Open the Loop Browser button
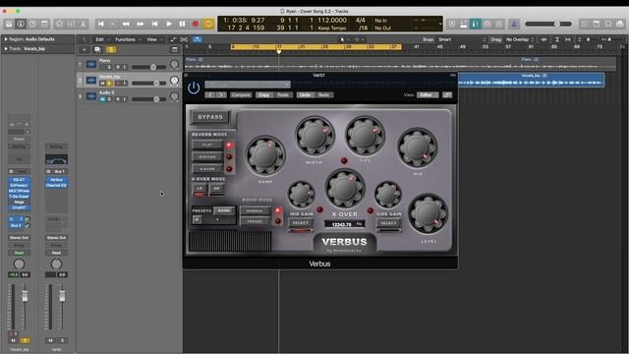The image size is (629, 354). pyautogui.click(x=608, y=24)
